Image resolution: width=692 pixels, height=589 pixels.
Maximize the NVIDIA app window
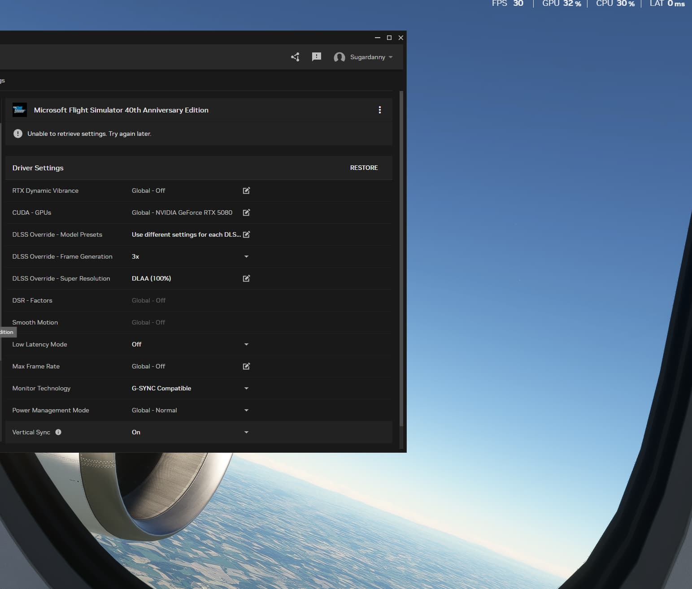(389, 38)
